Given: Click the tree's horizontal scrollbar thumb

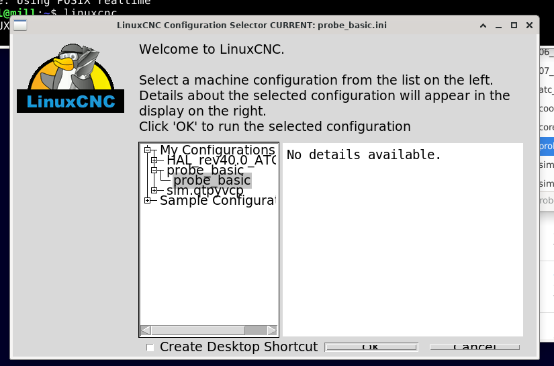Looking at the screenshot, I should pos(198,330).
